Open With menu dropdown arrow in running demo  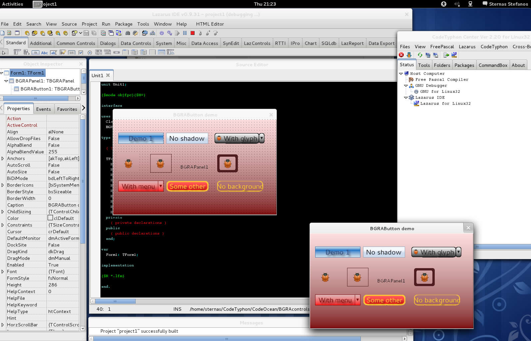pos(357,300)
